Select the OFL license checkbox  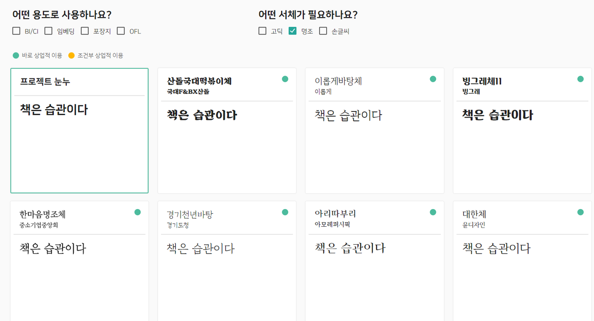tap(121, 31)
